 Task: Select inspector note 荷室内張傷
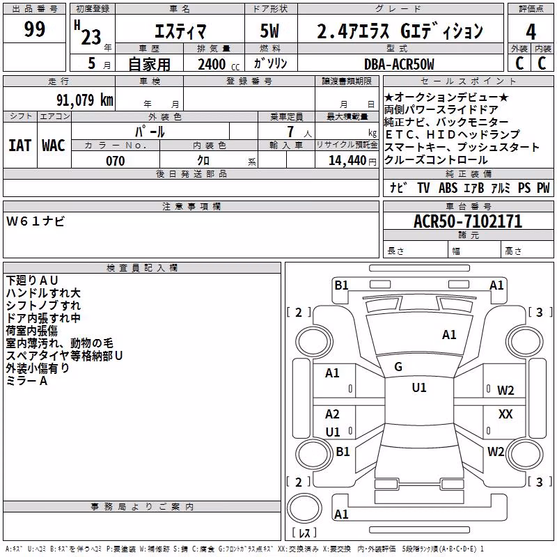click(x=31, y=330)
